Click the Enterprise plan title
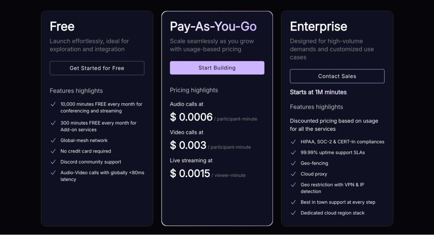Screen dimensions: 434x235 coord(318,27)
